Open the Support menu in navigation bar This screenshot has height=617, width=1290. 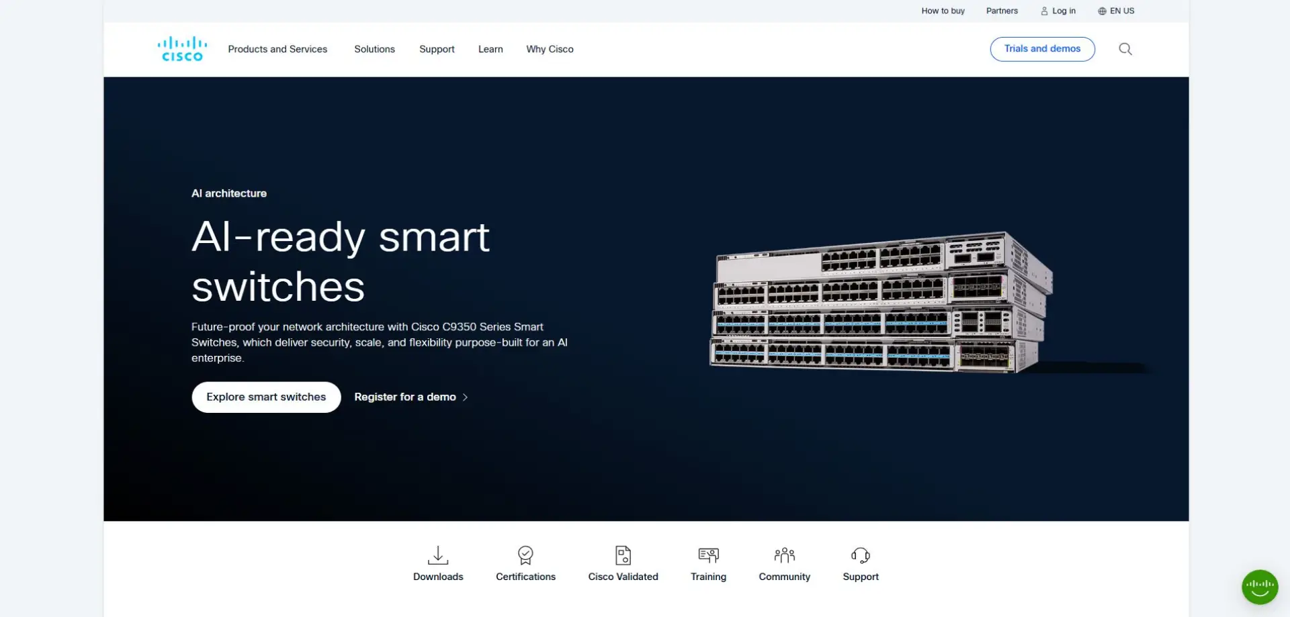tap(437, 49)
